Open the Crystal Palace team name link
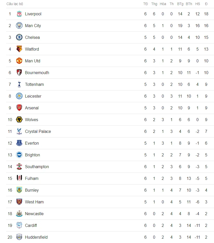Screen dimensions: 214x243 38,131
